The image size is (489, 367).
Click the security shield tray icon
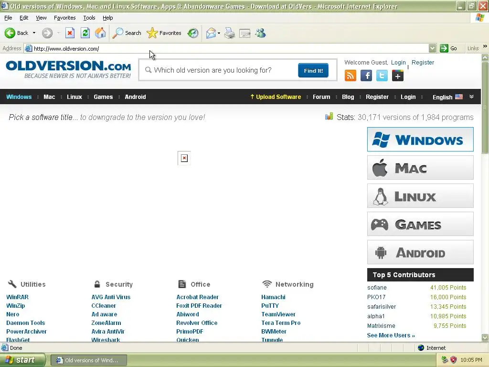click(x=454, y=360)
